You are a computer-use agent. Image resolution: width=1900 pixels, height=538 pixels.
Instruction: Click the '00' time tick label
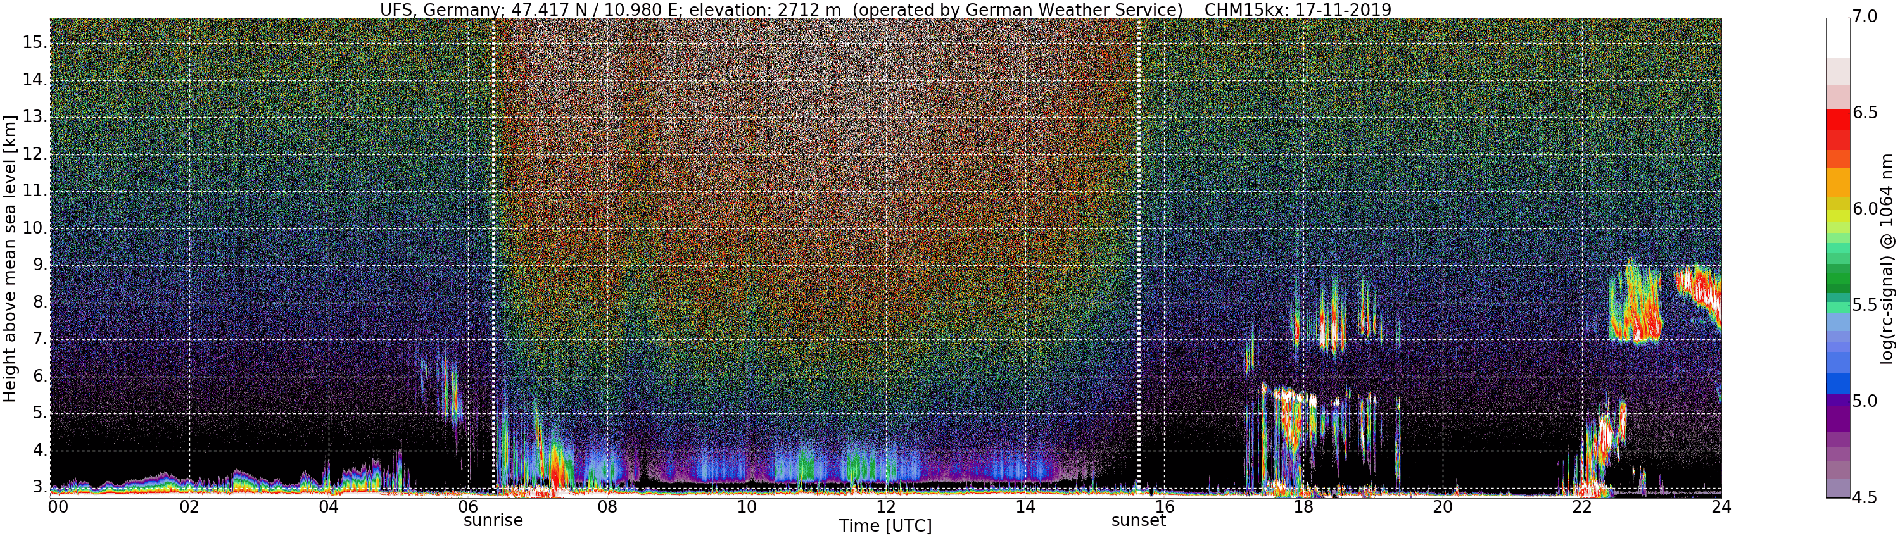58,507
